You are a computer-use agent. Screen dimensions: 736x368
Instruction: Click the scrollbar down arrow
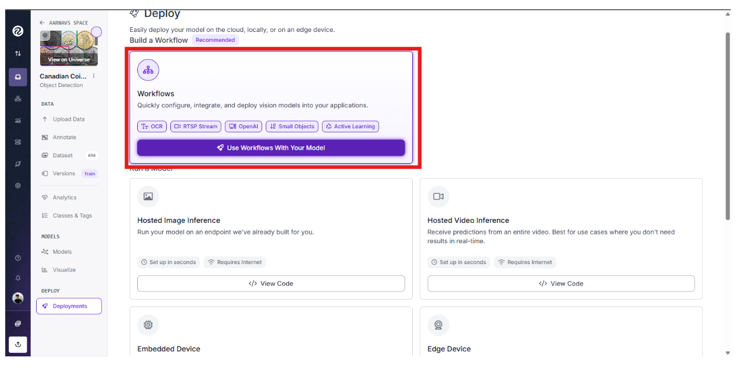pyautogui.click(x=727, y=353)
